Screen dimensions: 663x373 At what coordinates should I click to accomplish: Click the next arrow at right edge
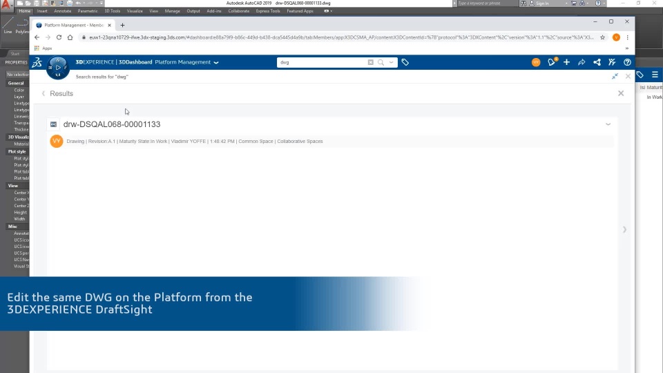pyautogui.click(x=624, y=229)
